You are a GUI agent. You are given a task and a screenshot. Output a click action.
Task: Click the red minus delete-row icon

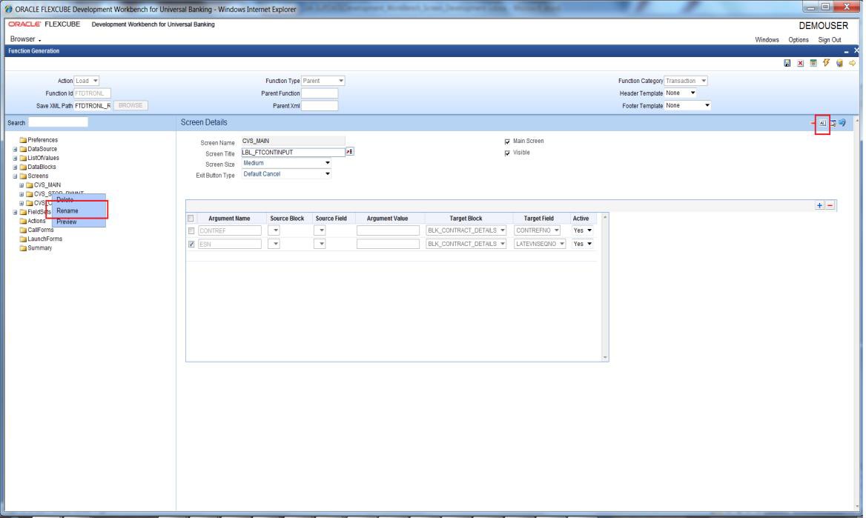point(830,205)
